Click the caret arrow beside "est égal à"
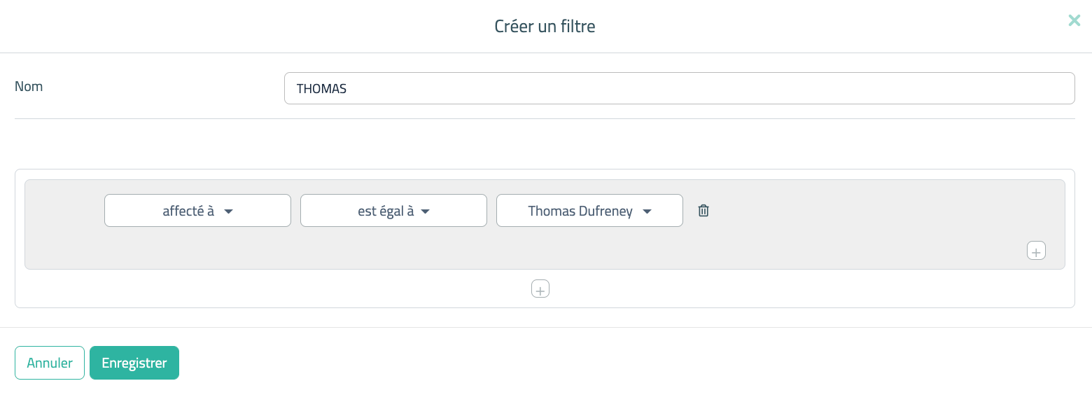 [425, 212]
